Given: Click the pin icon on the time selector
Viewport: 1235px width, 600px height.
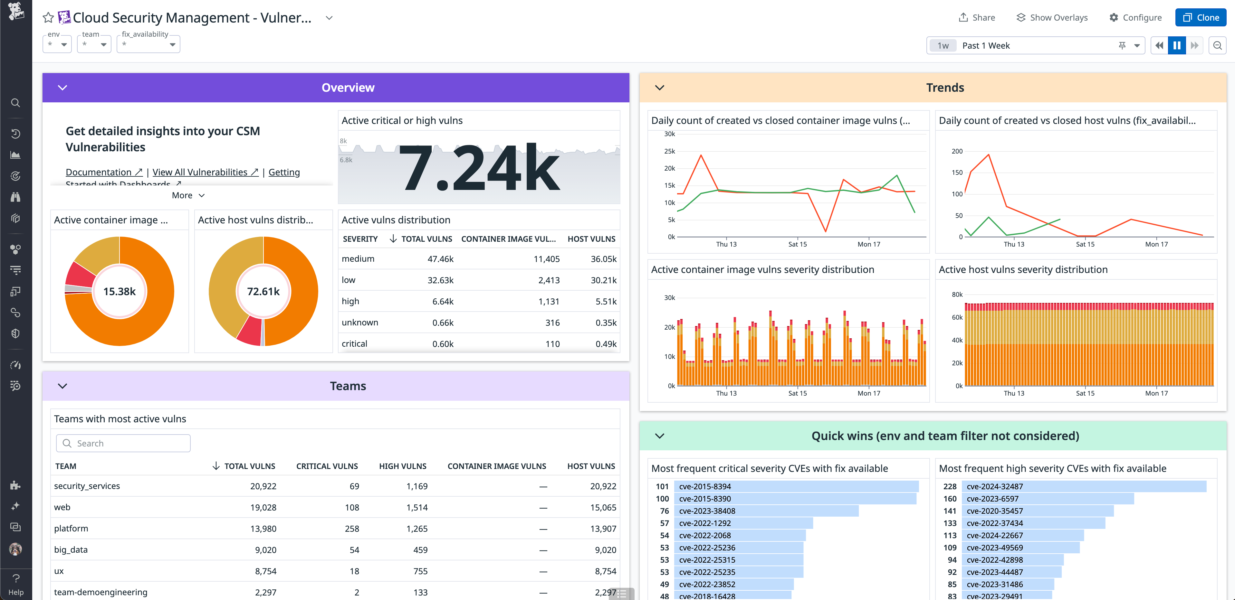Looking at the screenshot, I should pos(1122,45).
